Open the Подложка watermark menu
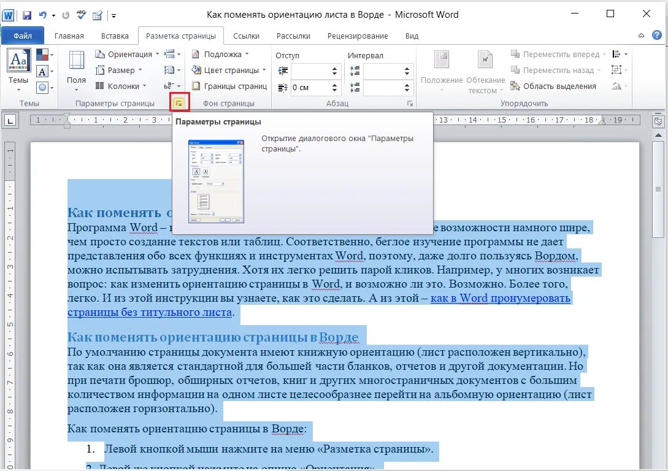Viewport: 668px width, 471px height. [220, 54]
